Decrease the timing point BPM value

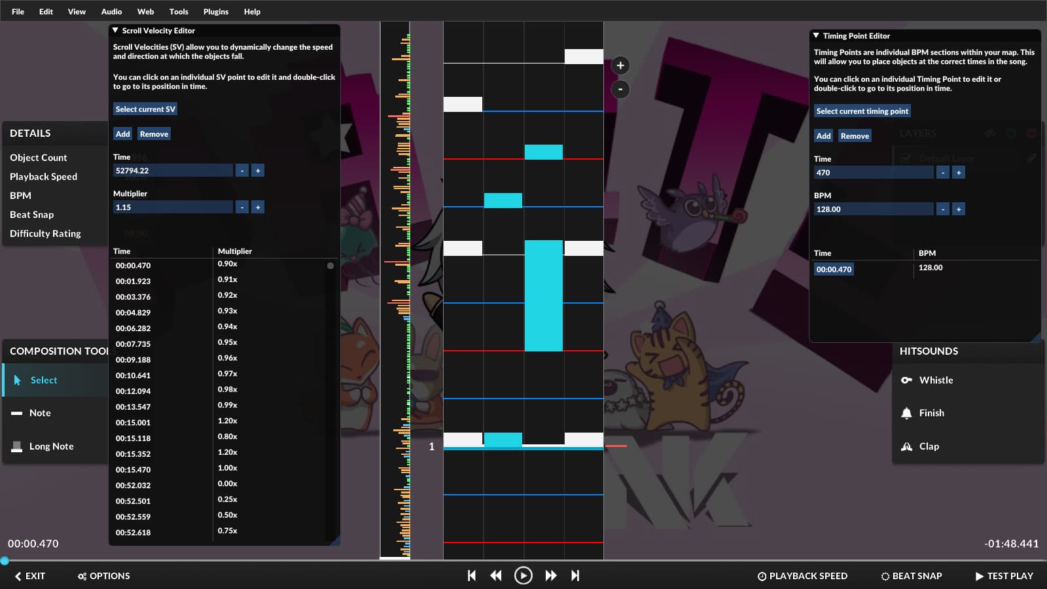pyautogui.click(x=943, y=209)
